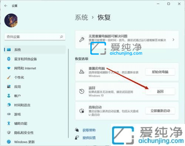The height and width of the screenshot is (146, 185).
Task: Click the wrench troubleshoot icon
Action: 82,40
